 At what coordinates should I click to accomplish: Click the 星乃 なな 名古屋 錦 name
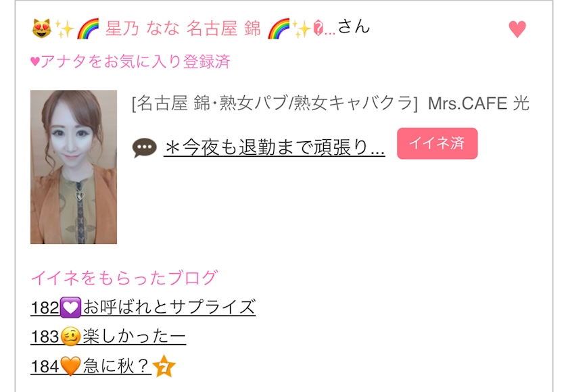click(x=183, y=28)
